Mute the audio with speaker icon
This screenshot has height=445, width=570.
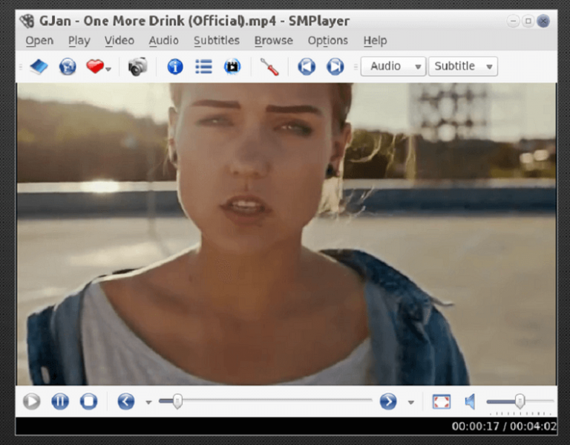pyautogui.click(x=470, y=402)
